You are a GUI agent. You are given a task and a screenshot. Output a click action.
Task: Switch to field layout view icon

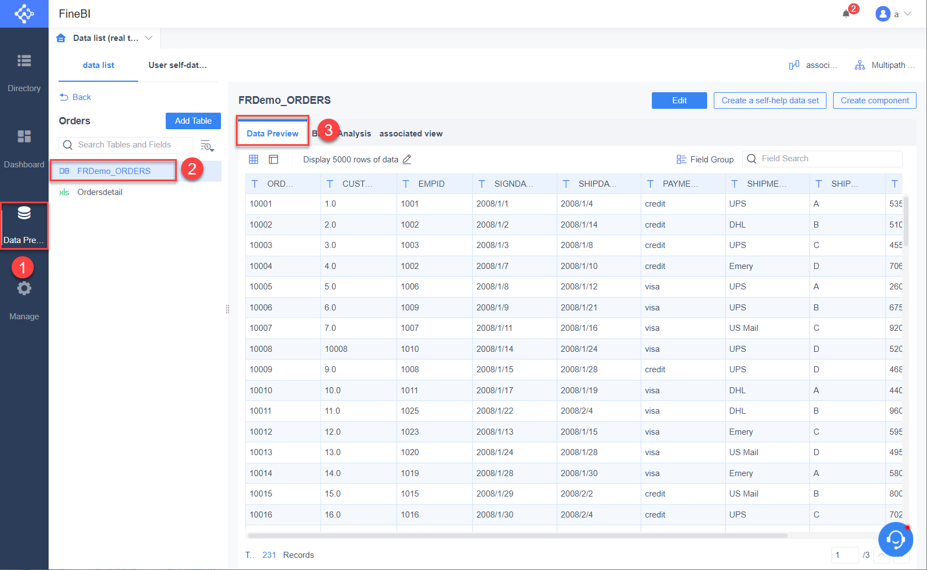click(273, 159)
